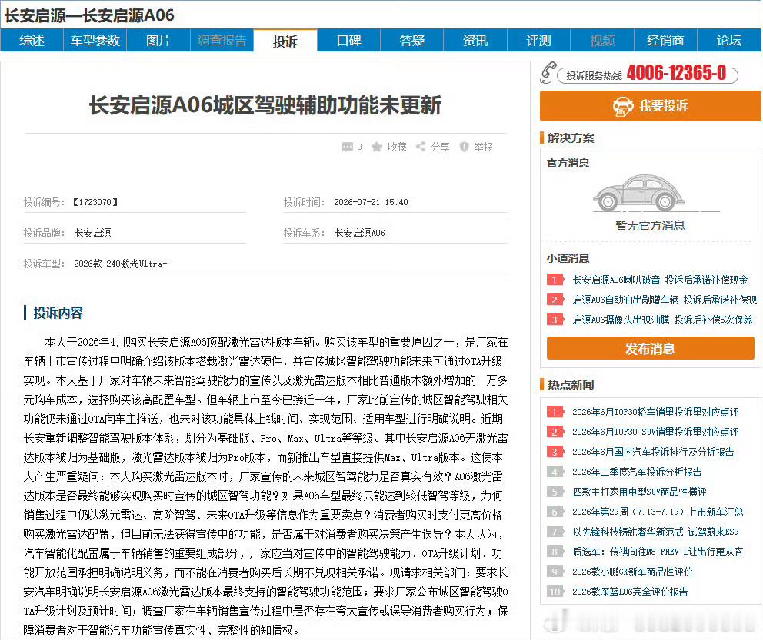Switch to the 图片 tab
Image resolution: width=763 pixels, height=640 pixels.
pos(158,40)
